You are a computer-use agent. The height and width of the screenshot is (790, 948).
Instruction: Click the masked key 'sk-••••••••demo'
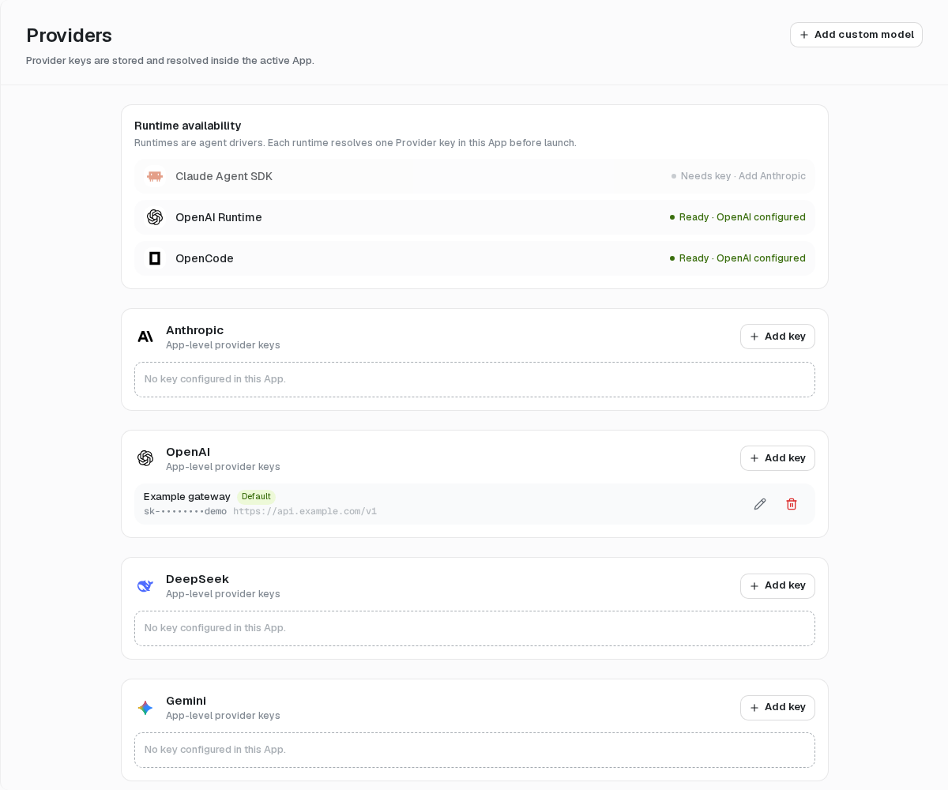click(x=185, y=512)
